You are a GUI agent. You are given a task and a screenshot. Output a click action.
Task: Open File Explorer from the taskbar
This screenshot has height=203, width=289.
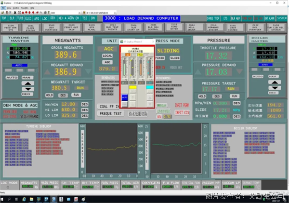point(31,199)
